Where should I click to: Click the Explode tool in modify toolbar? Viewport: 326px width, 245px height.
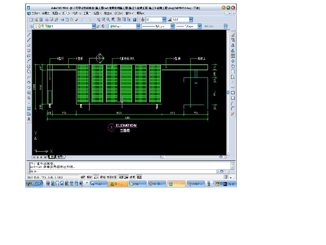(x=233, y=114)
